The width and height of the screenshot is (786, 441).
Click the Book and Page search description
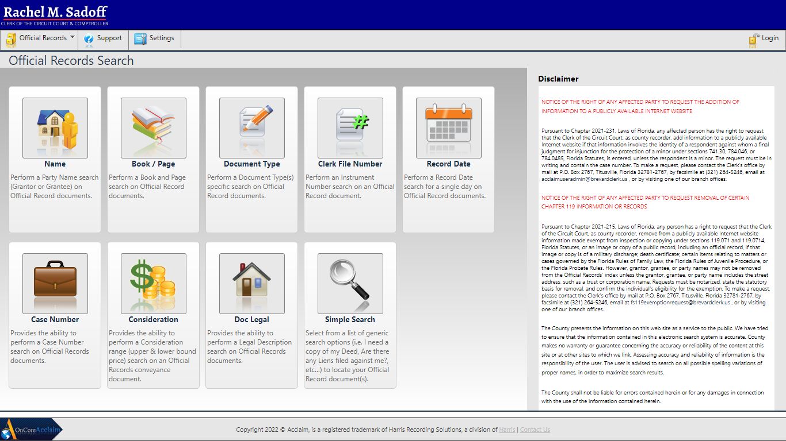148,187
